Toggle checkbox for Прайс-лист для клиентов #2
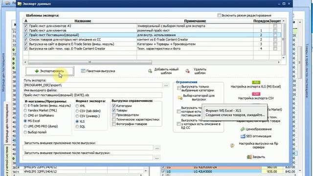Viewport: 313px width, 176px height. (x=25, y=26)
